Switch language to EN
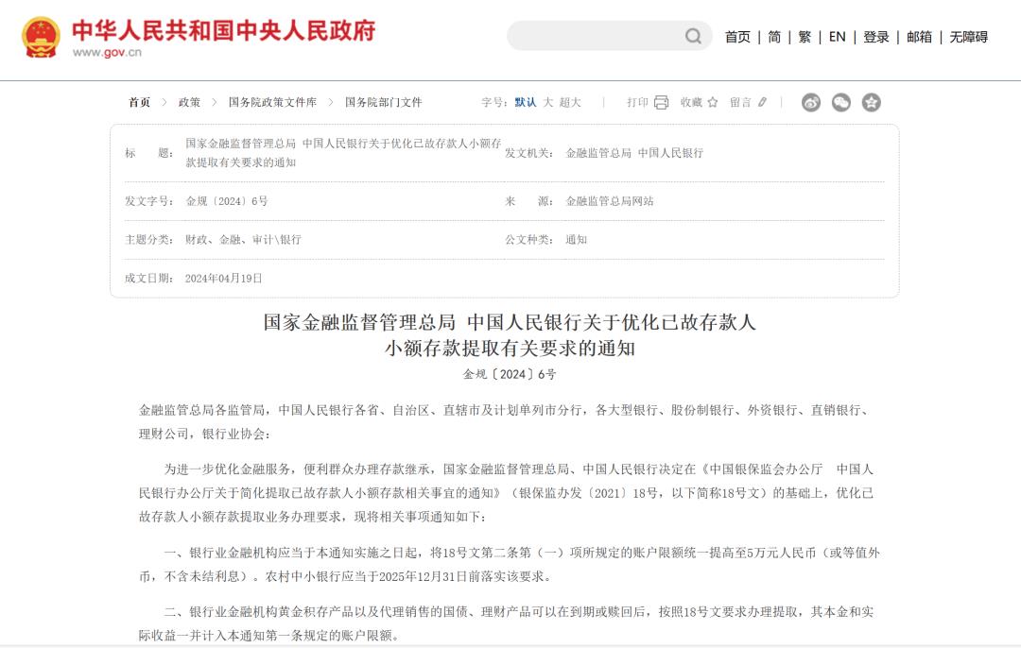The width and height of the screenshot is (1021, 648). tap(838, 37)
